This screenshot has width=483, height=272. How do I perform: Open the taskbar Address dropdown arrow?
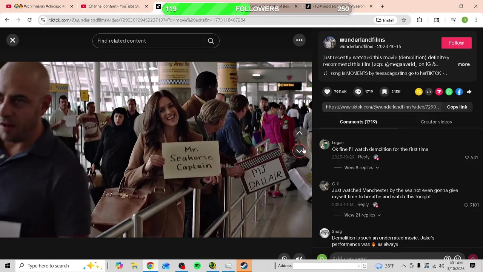click(x=358, y=266)
